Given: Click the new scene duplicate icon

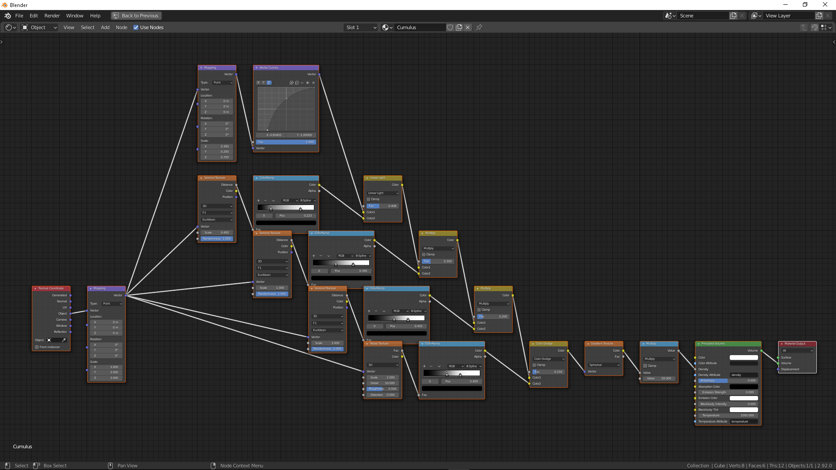Looking at the screenshot, I should tap(733, 16).
